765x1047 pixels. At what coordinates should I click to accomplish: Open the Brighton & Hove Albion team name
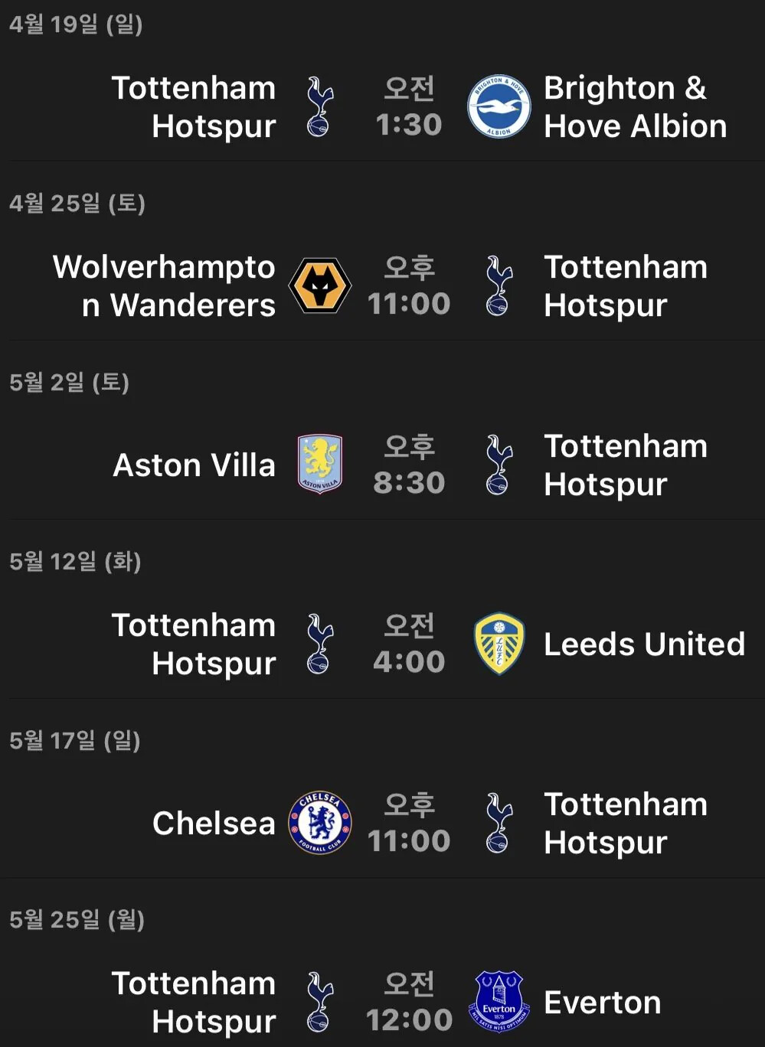(635, 107)
